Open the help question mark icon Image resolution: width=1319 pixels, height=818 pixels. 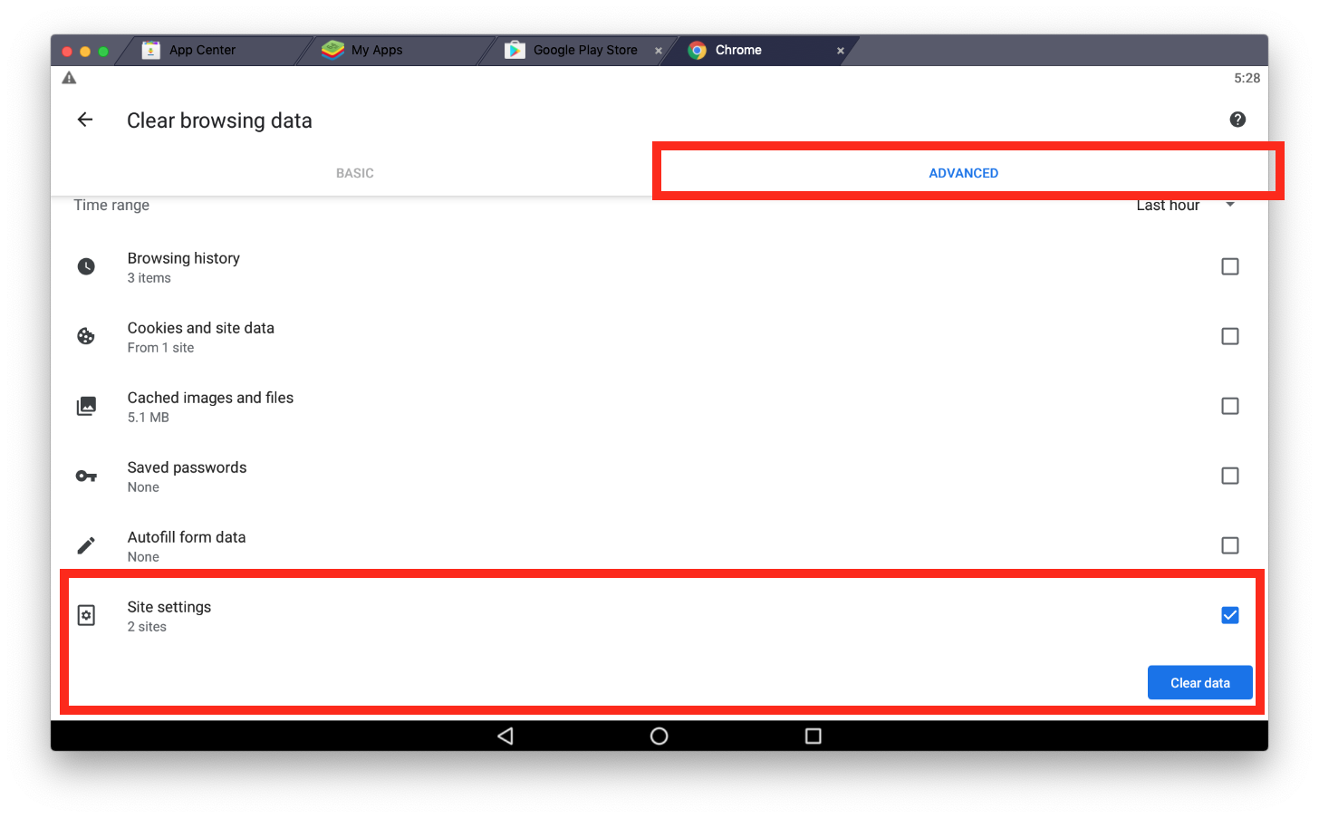point(1237,120)
